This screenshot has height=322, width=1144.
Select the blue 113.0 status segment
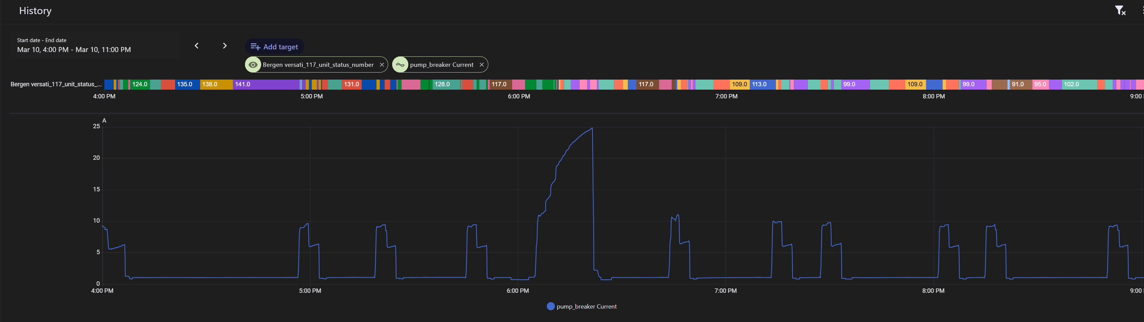763,84
